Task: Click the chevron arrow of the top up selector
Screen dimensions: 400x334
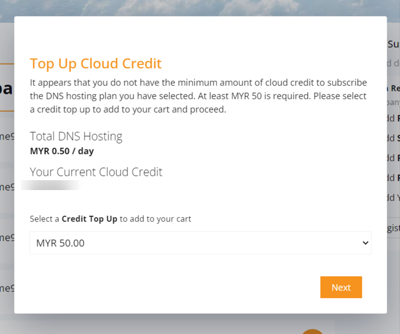Action: 365,243
